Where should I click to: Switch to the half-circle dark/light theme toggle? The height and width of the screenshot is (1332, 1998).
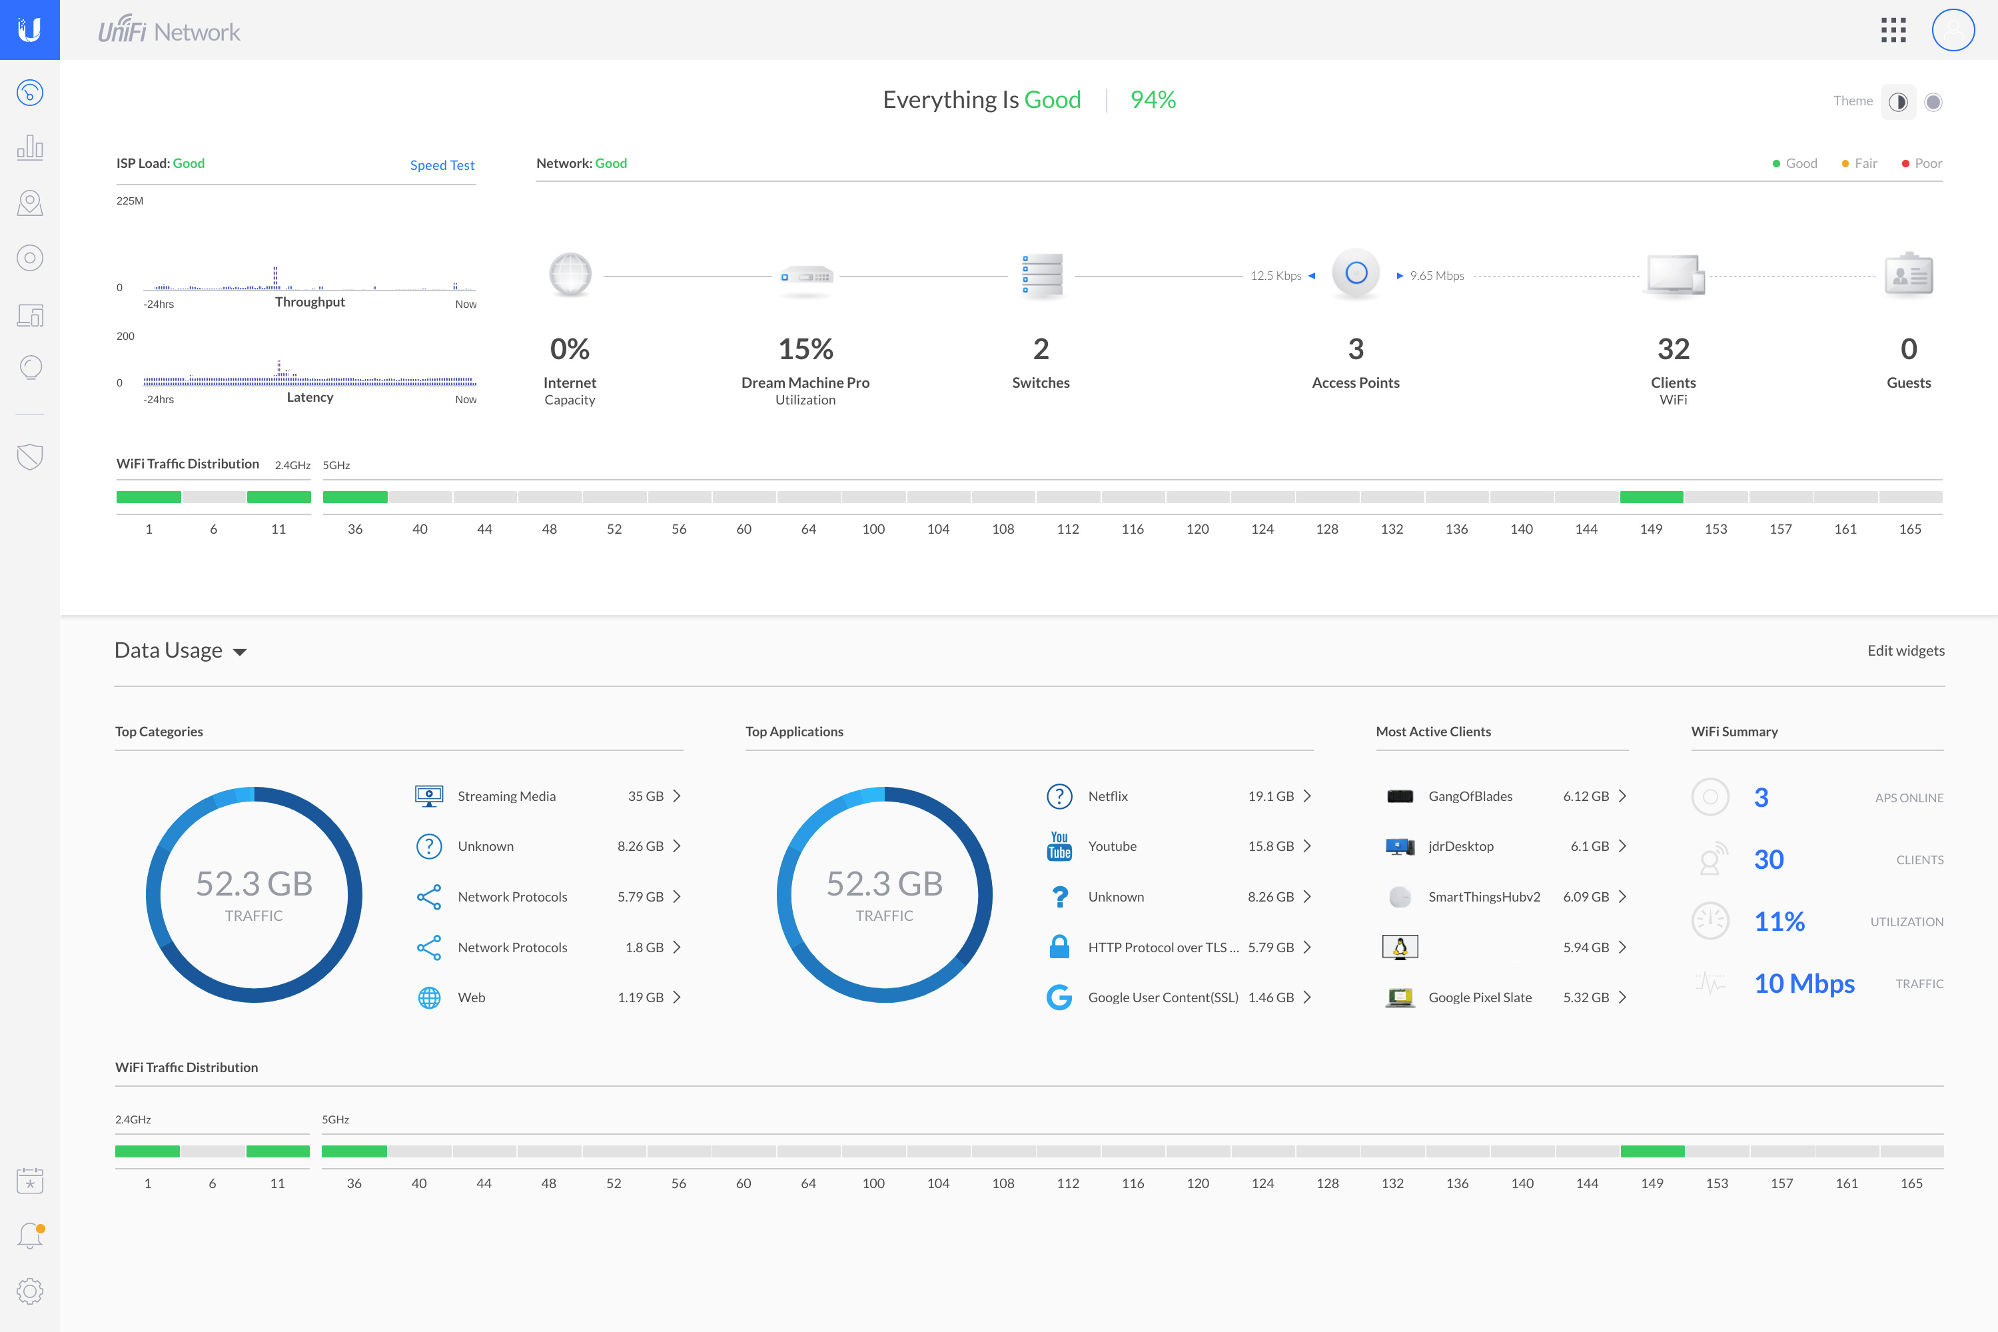coord(1898,103)
